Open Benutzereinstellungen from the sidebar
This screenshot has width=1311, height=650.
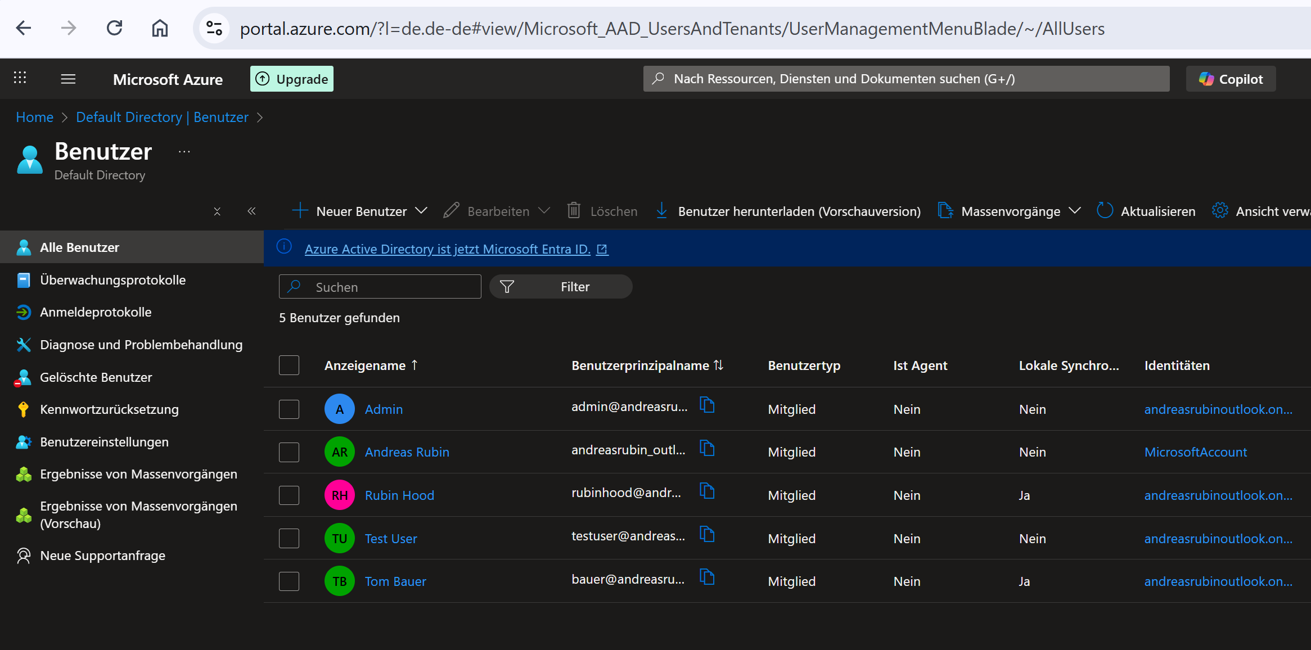104,441
